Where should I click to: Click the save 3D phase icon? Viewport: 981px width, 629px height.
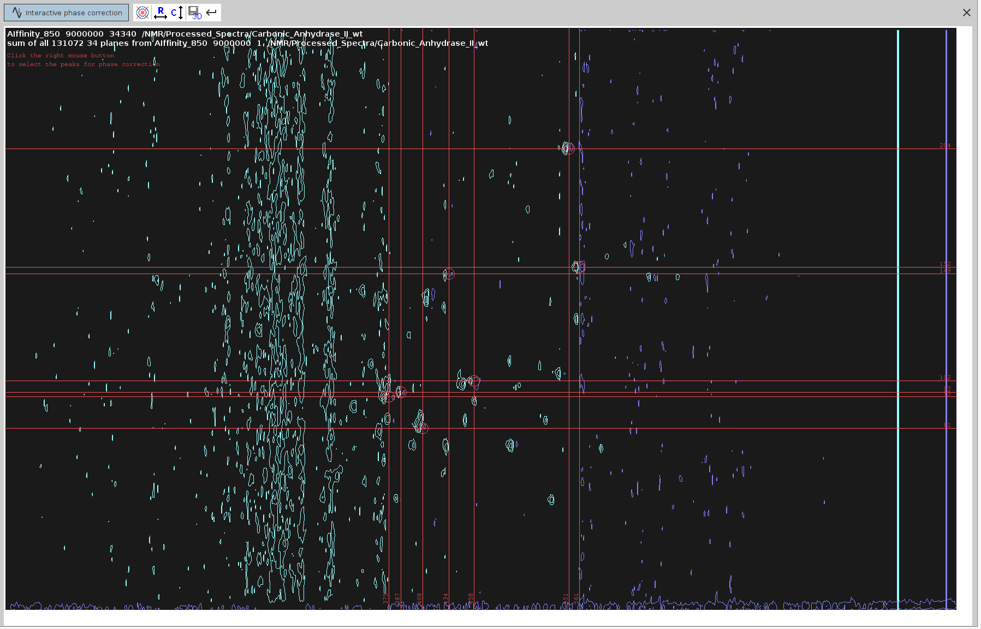[195, 13]
